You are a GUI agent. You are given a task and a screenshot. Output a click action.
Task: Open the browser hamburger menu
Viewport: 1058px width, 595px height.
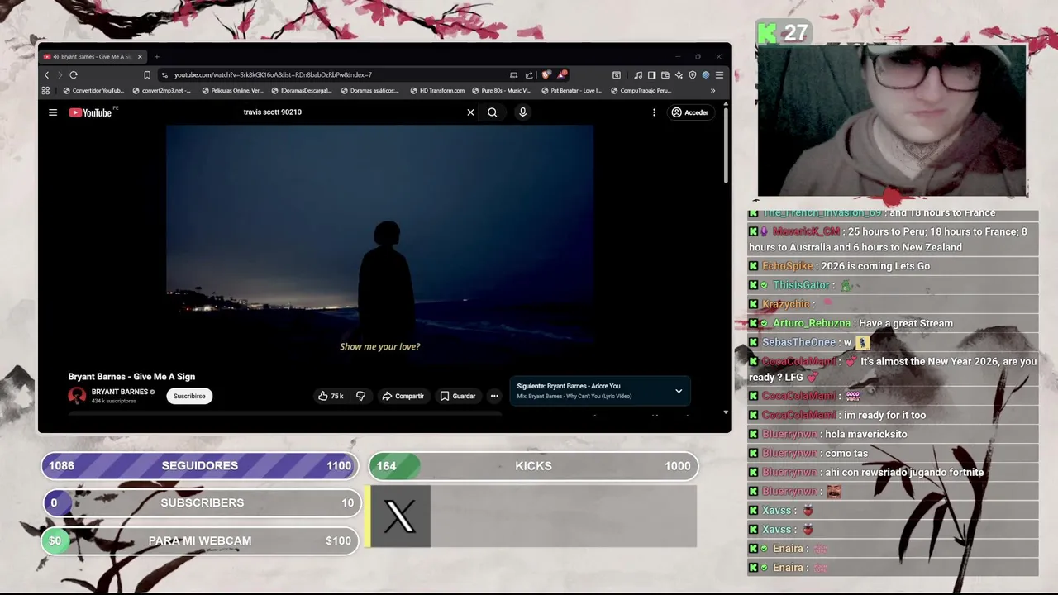click(x=719, y=74)
